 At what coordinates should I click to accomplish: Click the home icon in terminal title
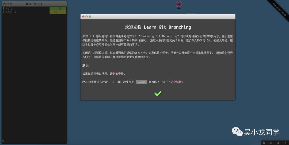(x=27, y=4)
